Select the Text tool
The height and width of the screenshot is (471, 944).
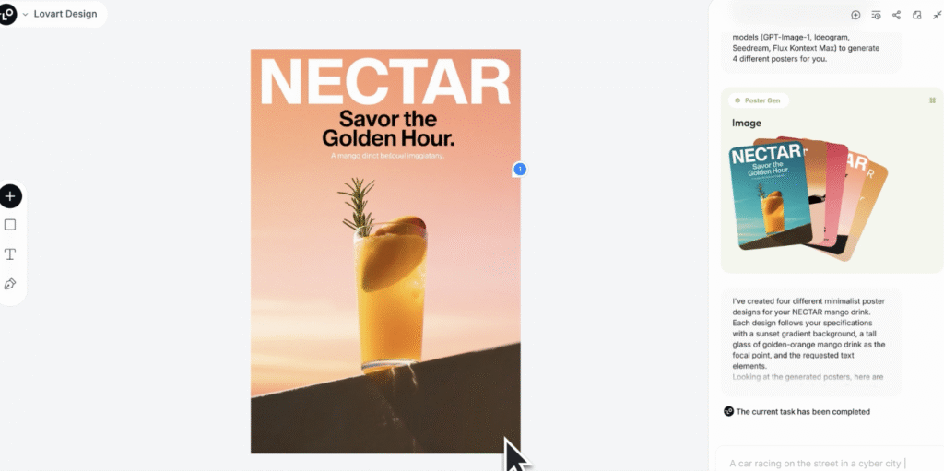click(10, 254)
